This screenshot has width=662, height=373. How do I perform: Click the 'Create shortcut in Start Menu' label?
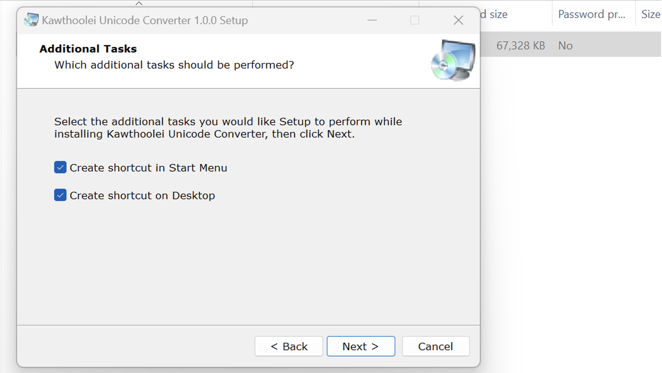[148, 168]
